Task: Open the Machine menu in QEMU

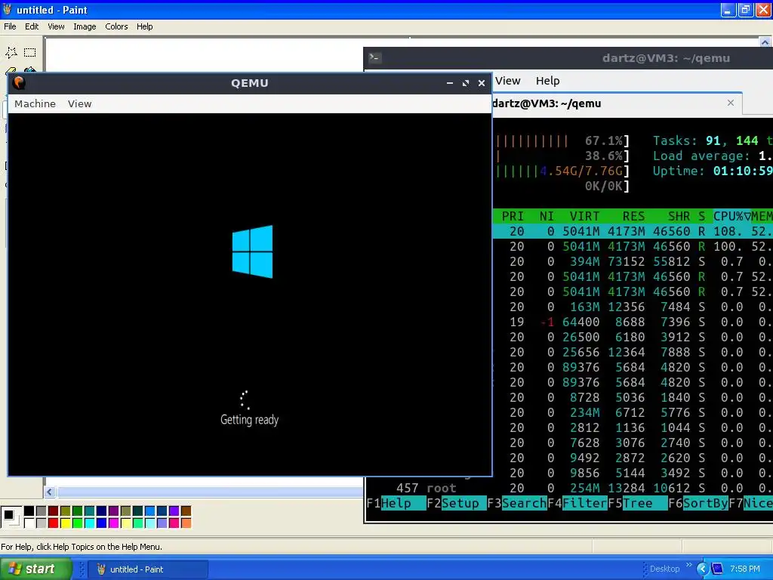Action: pos(35,103)
